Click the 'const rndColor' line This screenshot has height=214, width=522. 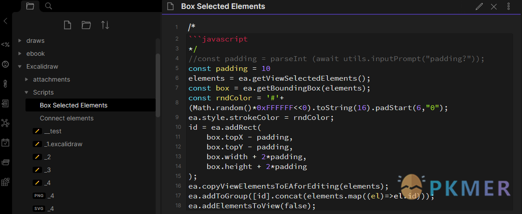(x=236, y=98)
